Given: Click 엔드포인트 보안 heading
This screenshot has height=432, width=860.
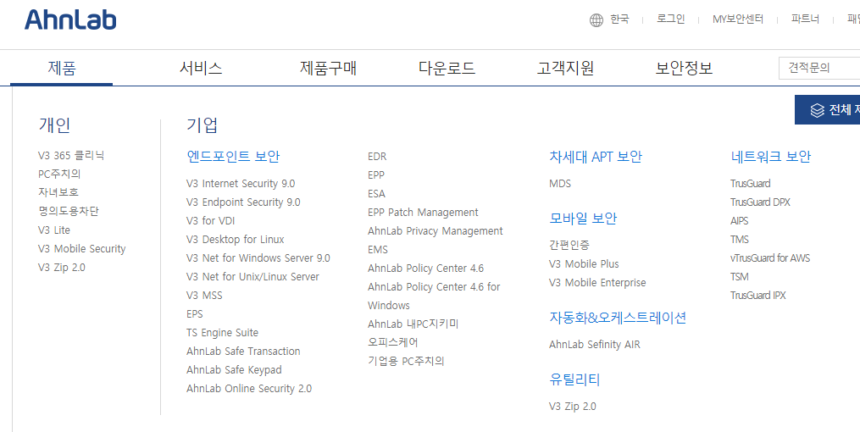Looking at the screenshot, I should [233, 157].
